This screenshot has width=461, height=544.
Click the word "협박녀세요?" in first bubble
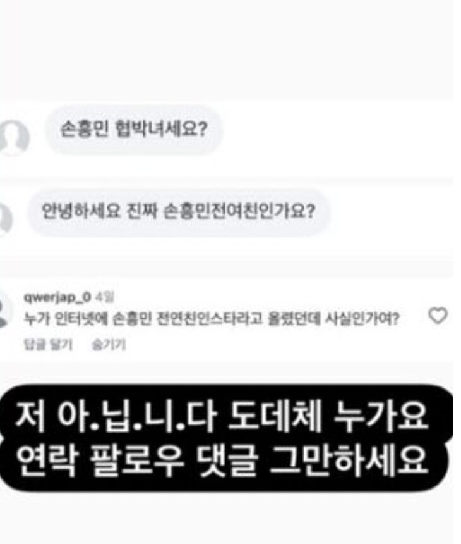pos(160,130)
